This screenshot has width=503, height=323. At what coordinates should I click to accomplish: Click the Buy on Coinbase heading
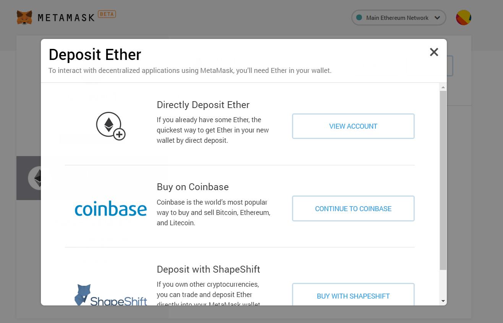[193, 187]
